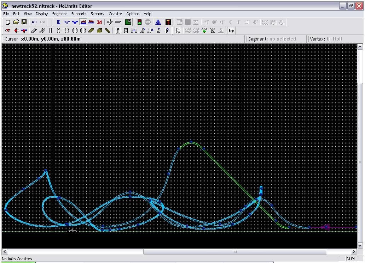Select the red node on blue beam icon
This screenshot has height=263, width=365.
click(x=24, y=30)
